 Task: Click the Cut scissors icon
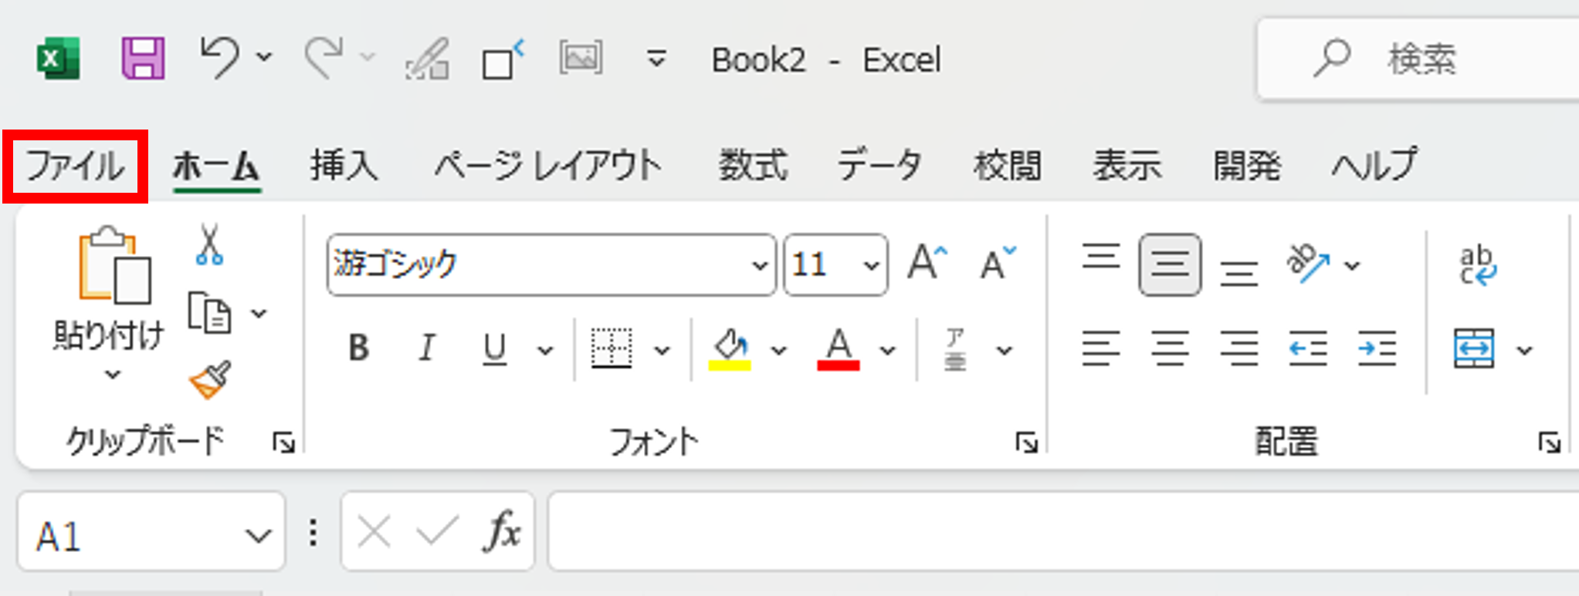(x=209, y=245)
